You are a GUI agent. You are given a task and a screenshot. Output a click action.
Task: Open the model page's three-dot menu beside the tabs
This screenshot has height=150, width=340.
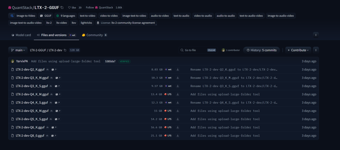[316, 35]
